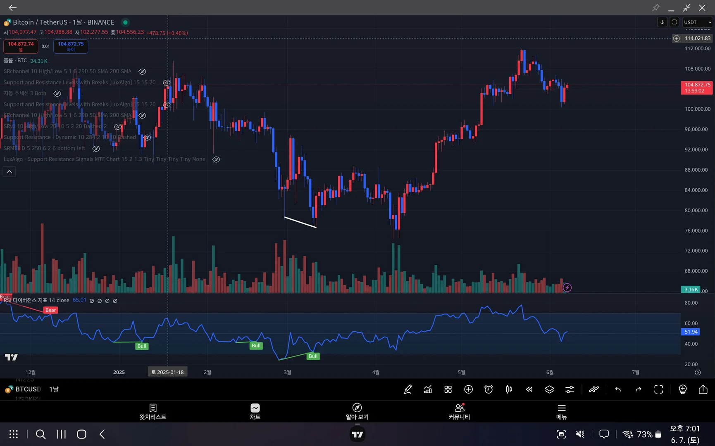Open the chart settings sliders icon
Image resolution: width=715 pixels, height=446 pixels.
coord(570,389)
